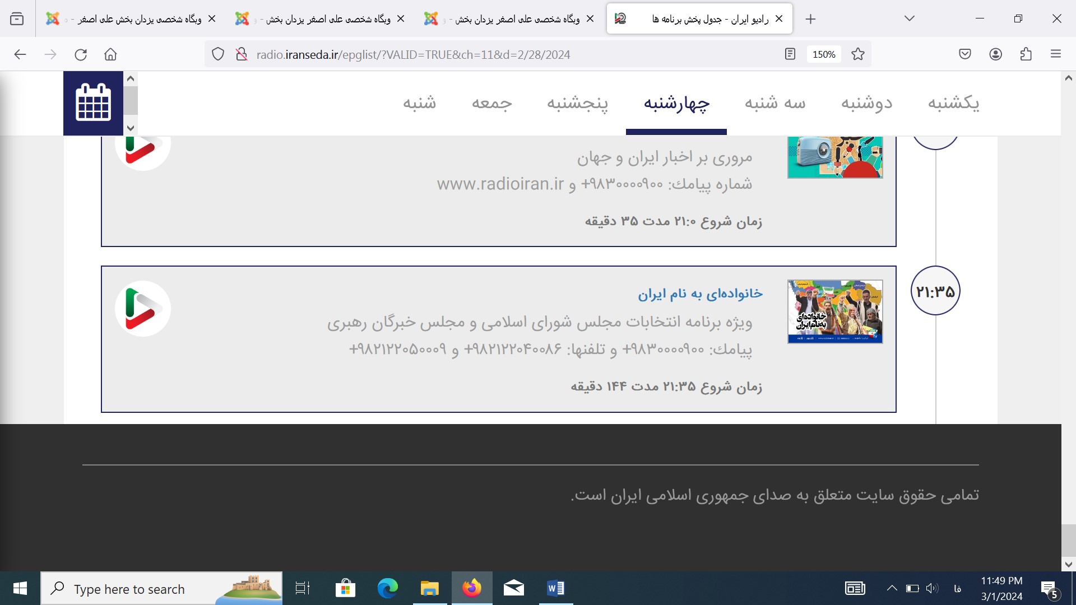
Task: Play the خانواده‌ای به نام ایران program
Action: 142,309
